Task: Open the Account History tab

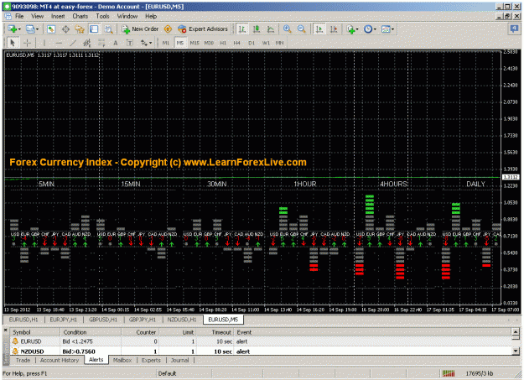Action: tap(60, 360)
